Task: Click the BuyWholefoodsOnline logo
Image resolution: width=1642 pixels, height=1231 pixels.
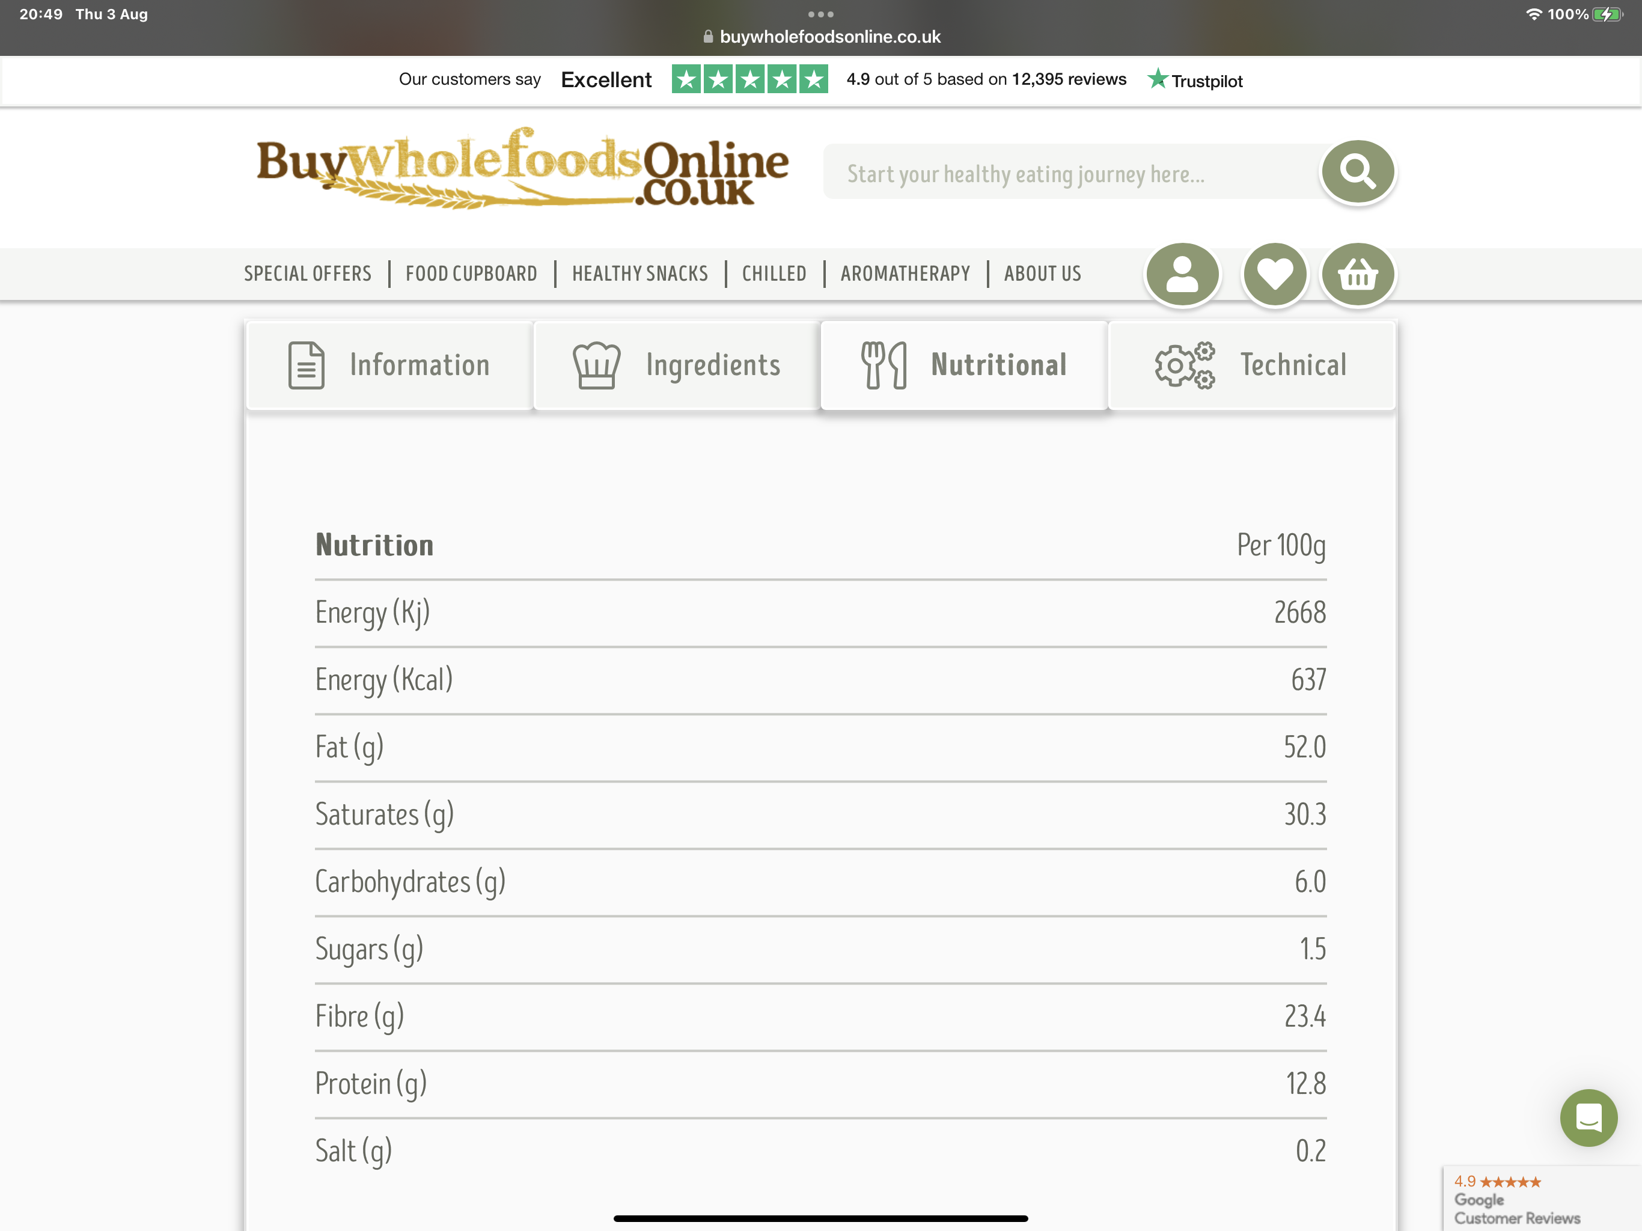Action: point(522,168)
